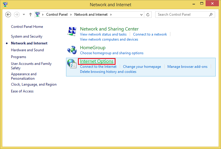Click the Back navigation arrow
Viewport: 221px width, 149px height.
click(x=8, y=15)
